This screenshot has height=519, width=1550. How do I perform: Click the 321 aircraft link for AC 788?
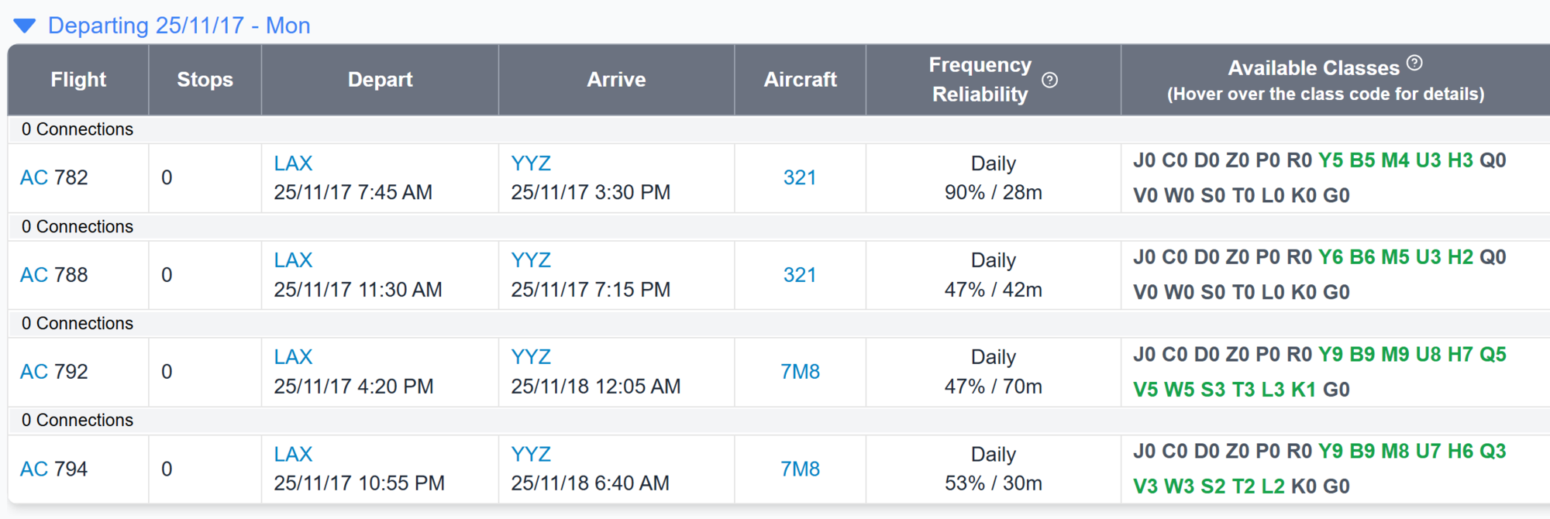point(800,275)
